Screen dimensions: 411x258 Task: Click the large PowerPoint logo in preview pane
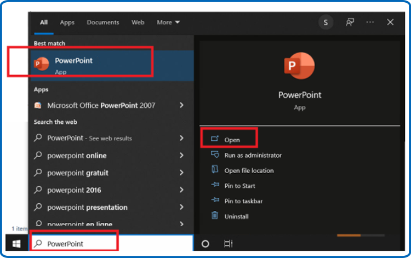coord(300,66)
